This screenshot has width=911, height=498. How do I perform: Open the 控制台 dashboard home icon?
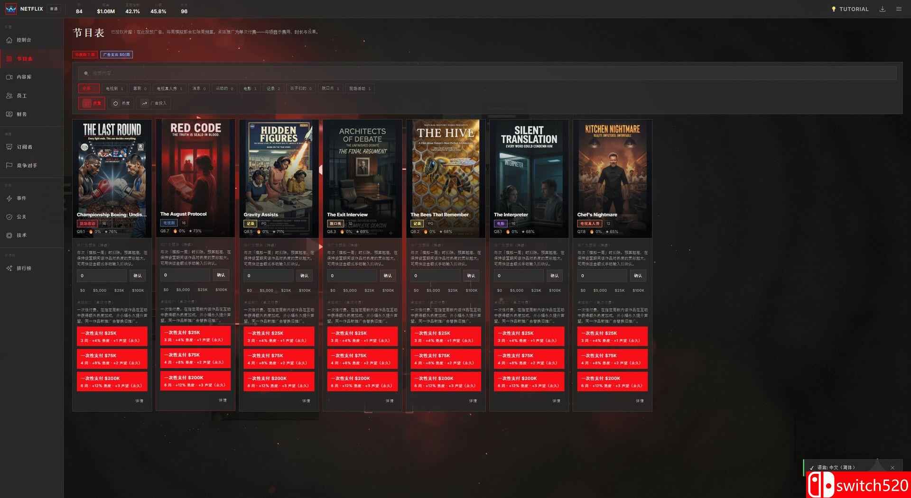(9, 40)
